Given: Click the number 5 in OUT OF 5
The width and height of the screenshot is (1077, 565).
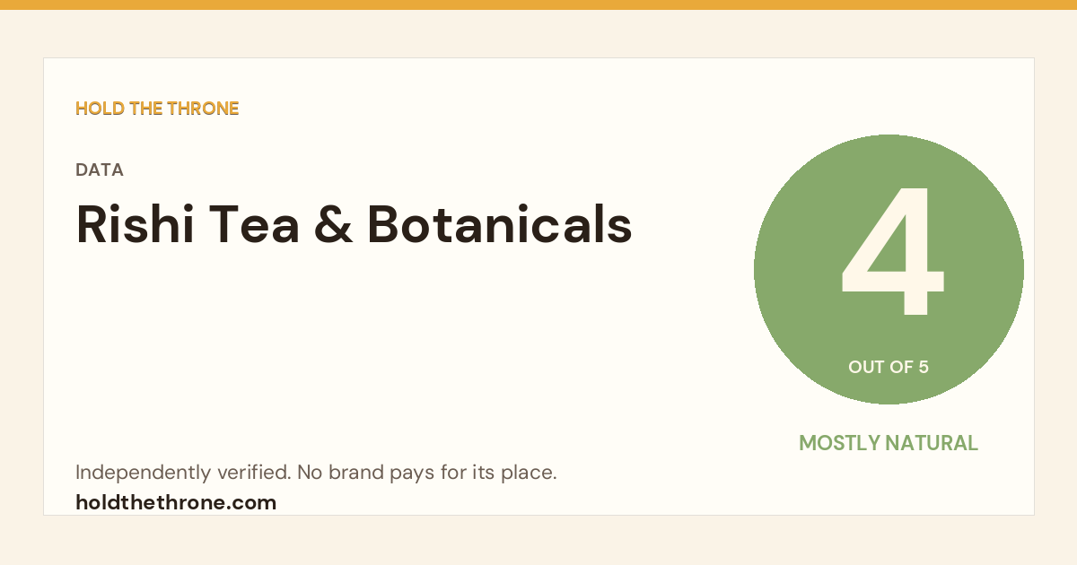Looking at the screenshot, I should point(924,367).
